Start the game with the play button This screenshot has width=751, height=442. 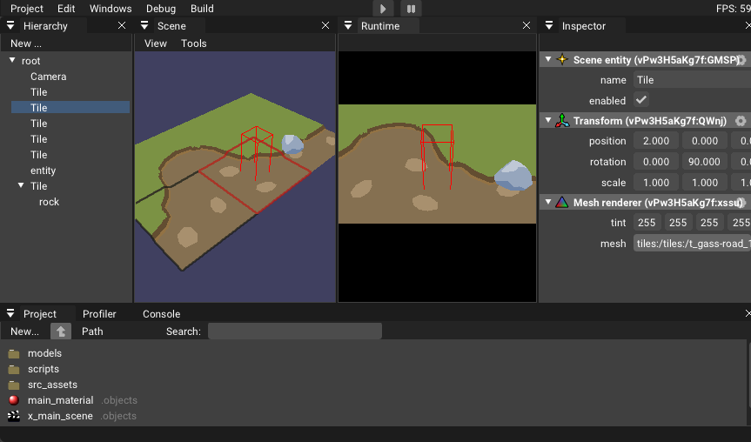point(383,9)
